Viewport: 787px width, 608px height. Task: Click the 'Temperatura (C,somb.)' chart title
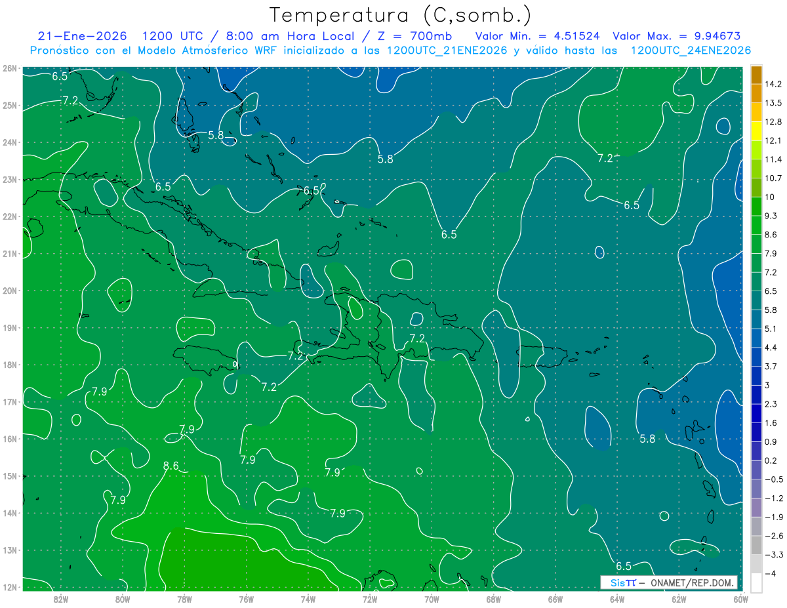(x=400, y=14)
